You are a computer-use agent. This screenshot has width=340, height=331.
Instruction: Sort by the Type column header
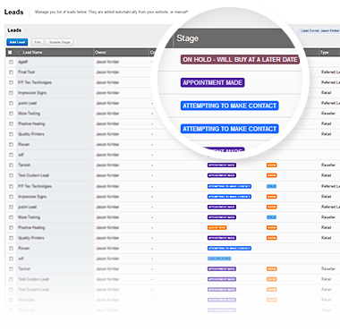tap(324, 53)
